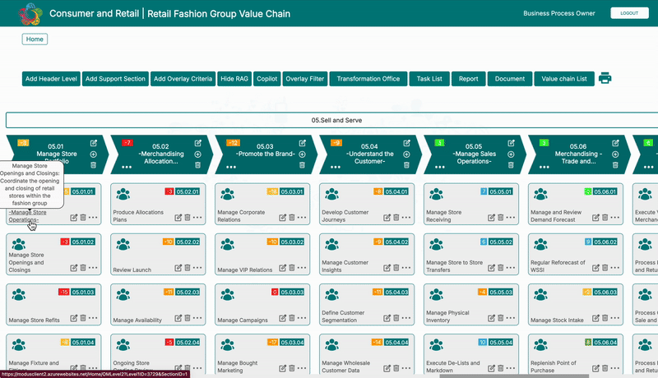Image resolution: width=658 pixels, height=378 pixels.
Task: Open more options on 05.05 header
Action: coord(440,167)
